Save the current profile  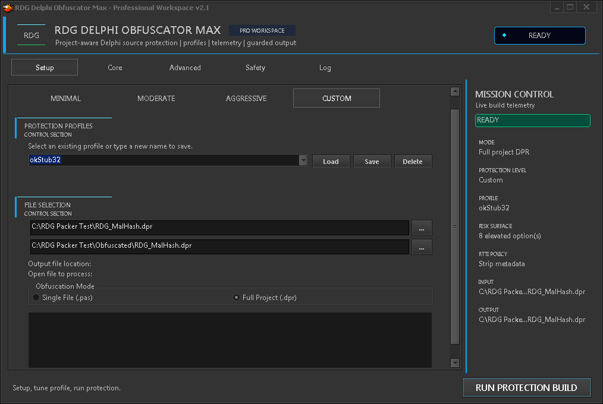(x=372, y=161)
